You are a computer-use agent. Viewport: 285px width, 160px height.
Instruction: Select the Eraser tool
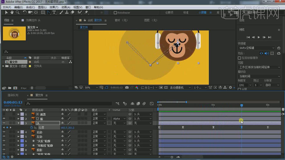tap(72, 12)
